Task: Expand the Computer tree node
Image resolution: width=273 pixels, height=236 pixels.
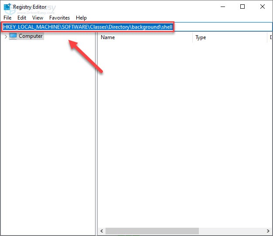Action: tap(6, 37)
